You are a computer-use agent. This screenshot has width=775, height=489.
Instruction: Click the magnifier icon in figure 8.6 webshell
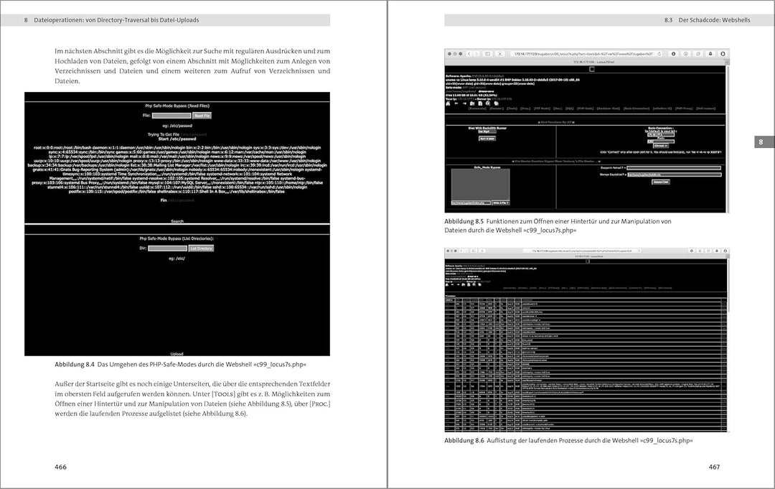[474, 284]
